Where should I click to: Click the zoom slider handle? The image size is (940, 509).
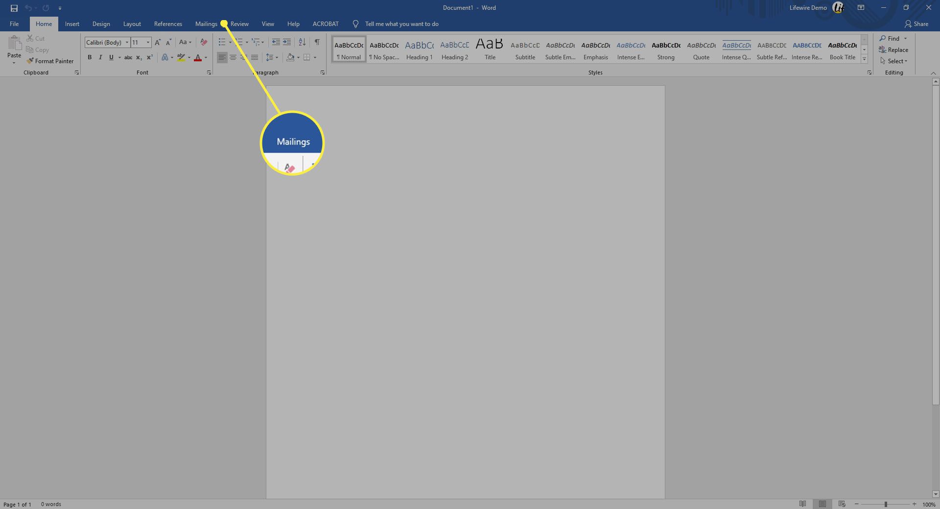886,504
